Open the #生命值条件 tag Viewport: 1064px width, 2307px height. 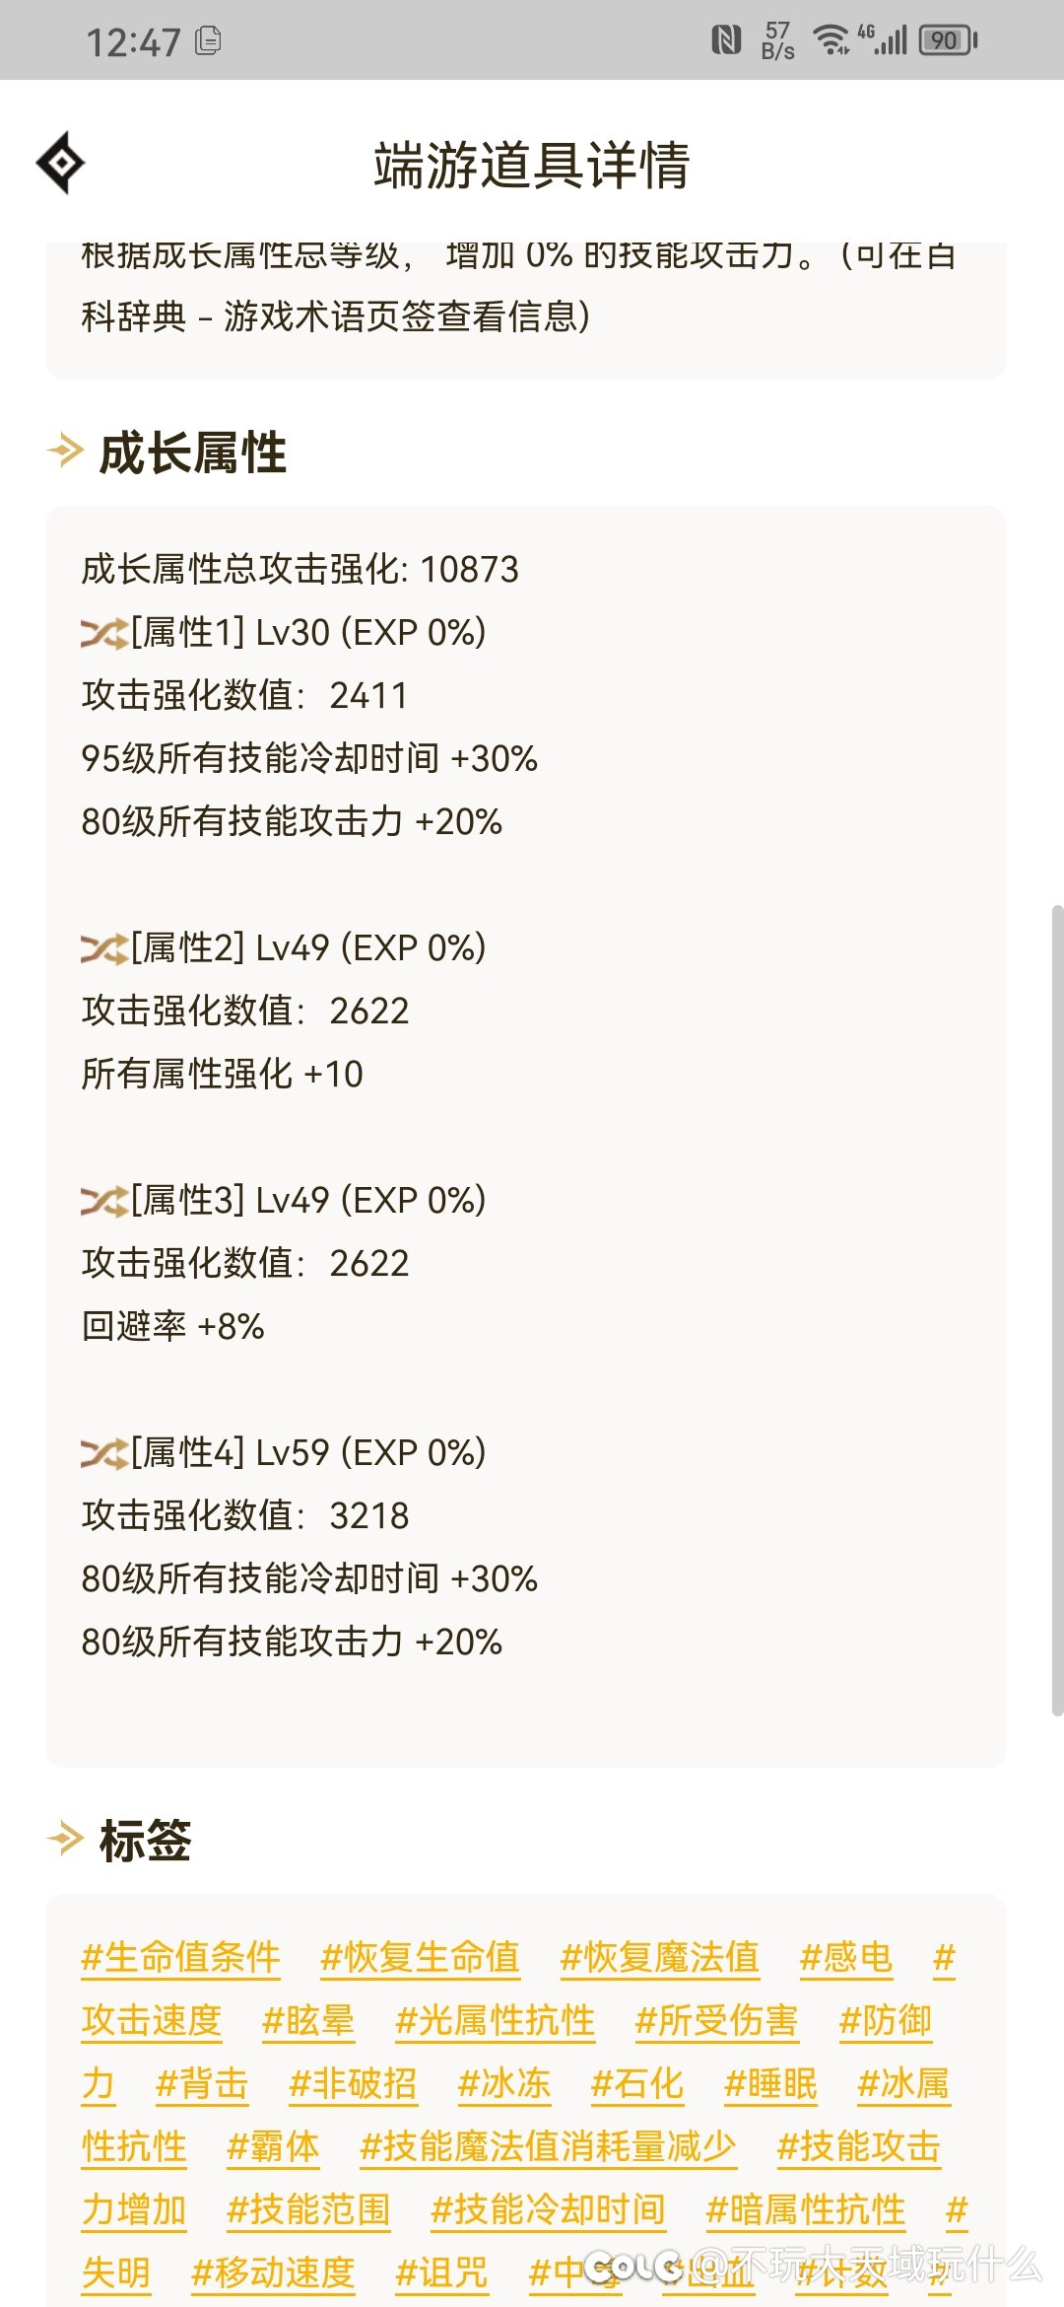click(x=180, y=1957)
